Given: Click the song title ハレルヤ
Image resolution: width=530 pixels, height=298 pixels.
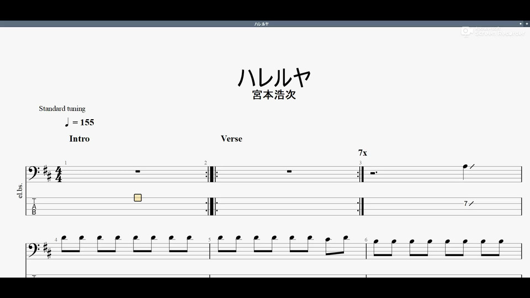Looking at the screenshot, I should 274,77.
